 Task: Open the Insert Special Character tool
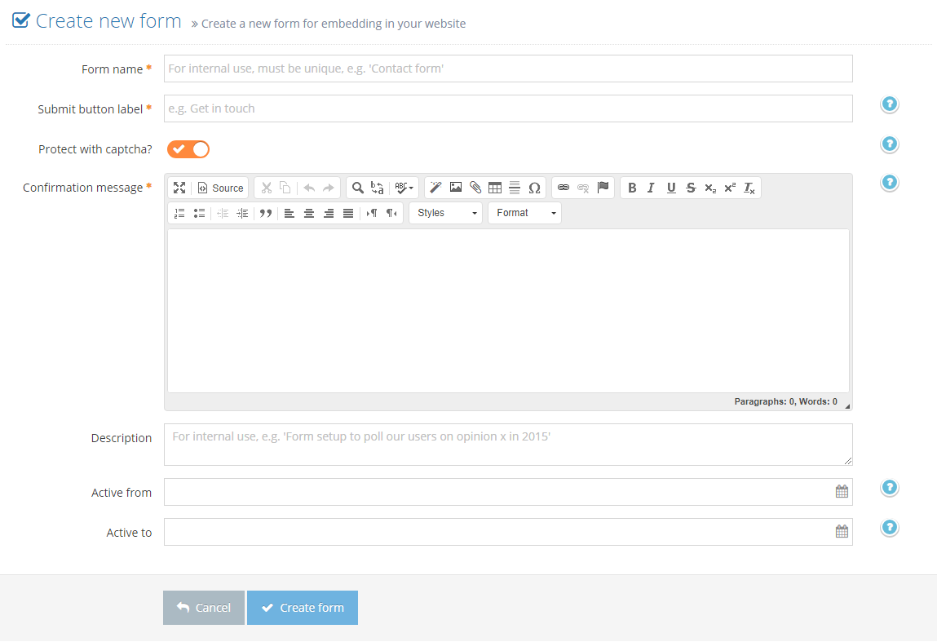point(534,188)
